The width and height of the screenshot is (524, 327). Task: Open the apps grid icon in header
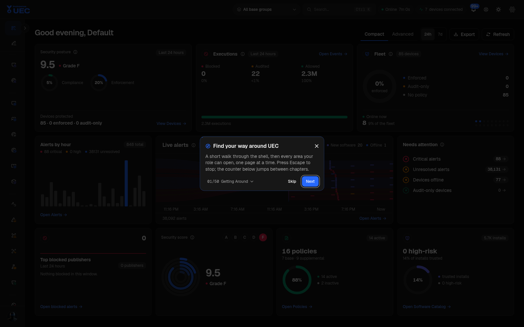click(512, 9)
